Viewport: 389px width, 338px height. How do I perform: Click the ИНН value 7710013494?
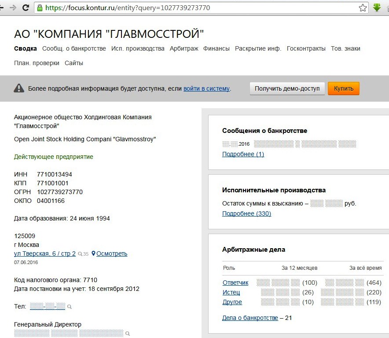(x=54, y=174)
